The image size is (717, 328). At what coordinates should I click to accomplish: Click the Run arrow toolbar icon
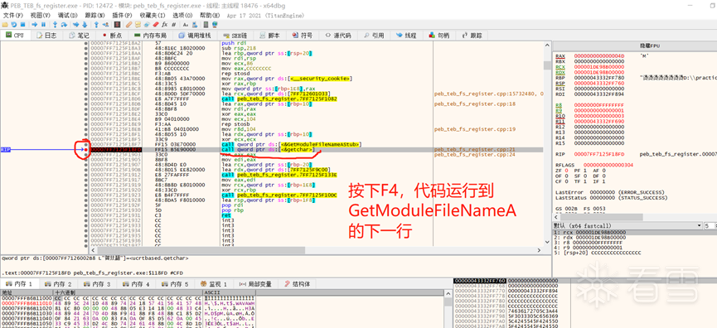pyautogui.click(x=35, y=24)
